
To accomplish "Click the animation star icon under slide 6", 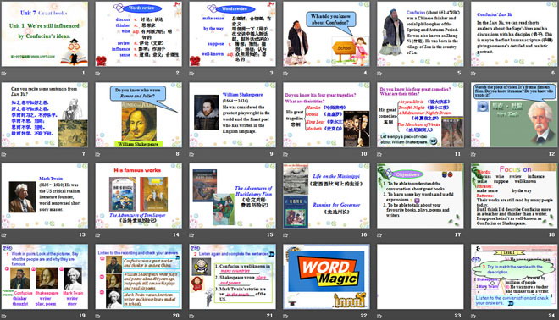I will (x=473, y=73).
